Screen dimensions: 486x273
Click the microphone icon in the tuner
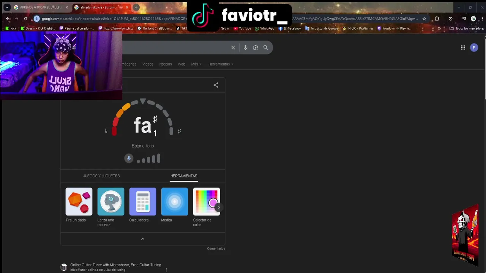pos(129,158)
